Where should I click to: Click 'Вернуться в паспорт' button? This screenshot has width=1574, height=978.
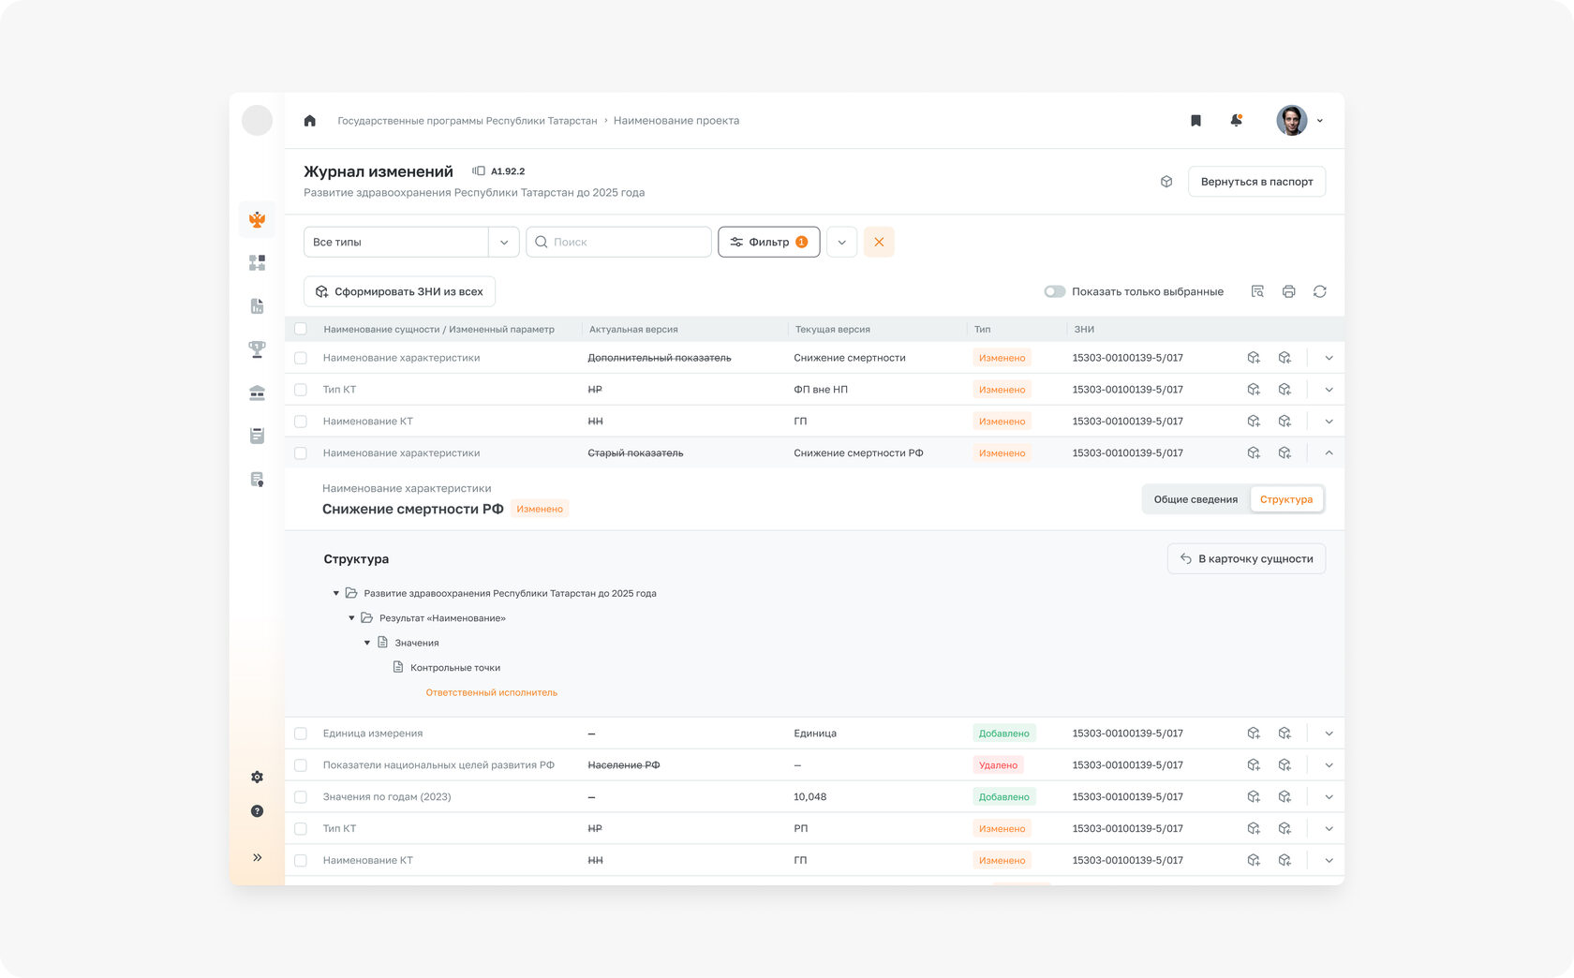[1256, 182]
